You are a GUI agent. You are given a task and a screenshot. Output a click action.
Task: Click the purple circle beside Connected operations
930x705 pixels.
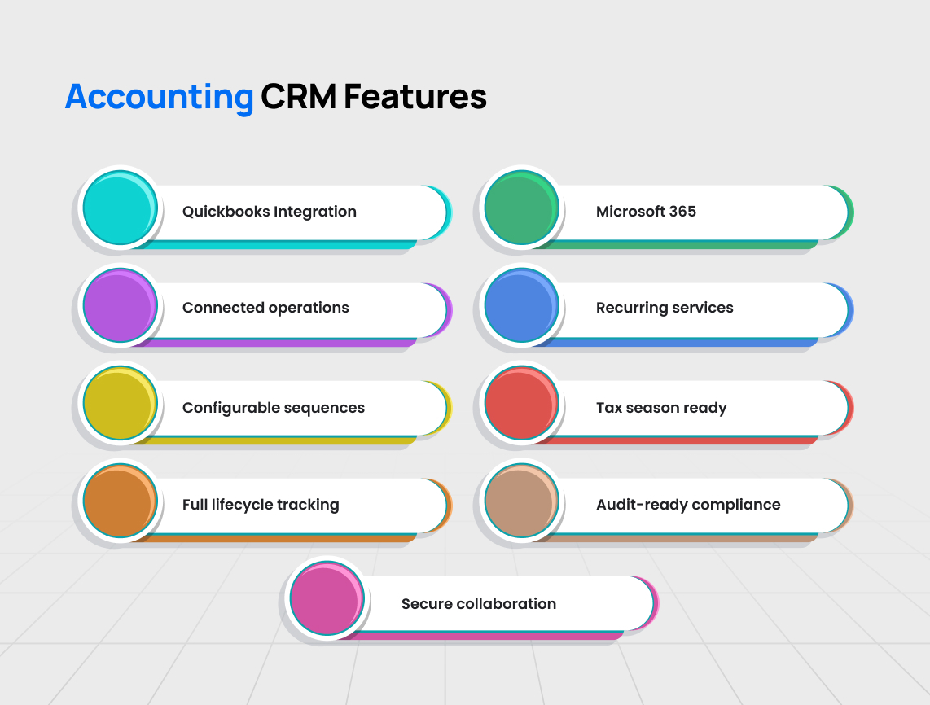(x=121, y=305)
